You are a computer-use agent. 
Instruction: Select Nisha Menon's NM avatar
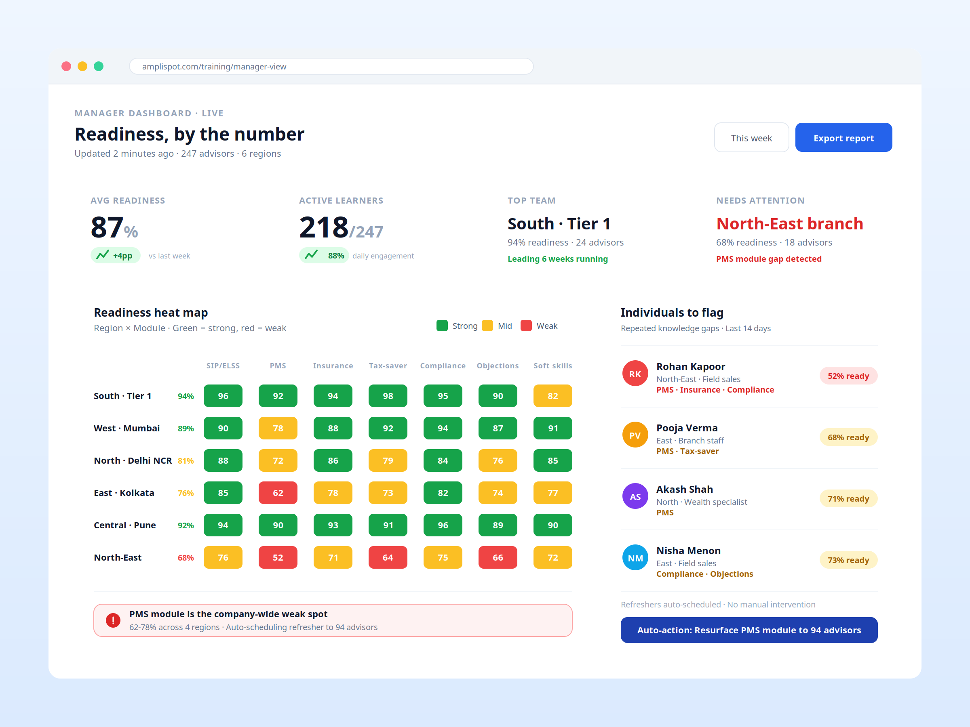pyautogui.click(x=635, y=557)
